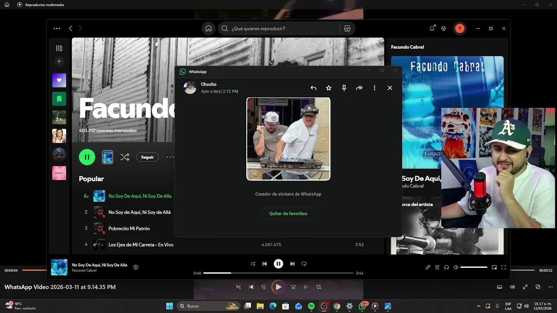This screenshot has height=313, width=557.
Task: Adjust the Spotify volume slider
Action: (473, 267)
